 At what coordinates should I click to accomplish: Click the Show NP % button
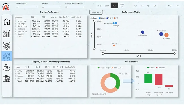(96, 12)
